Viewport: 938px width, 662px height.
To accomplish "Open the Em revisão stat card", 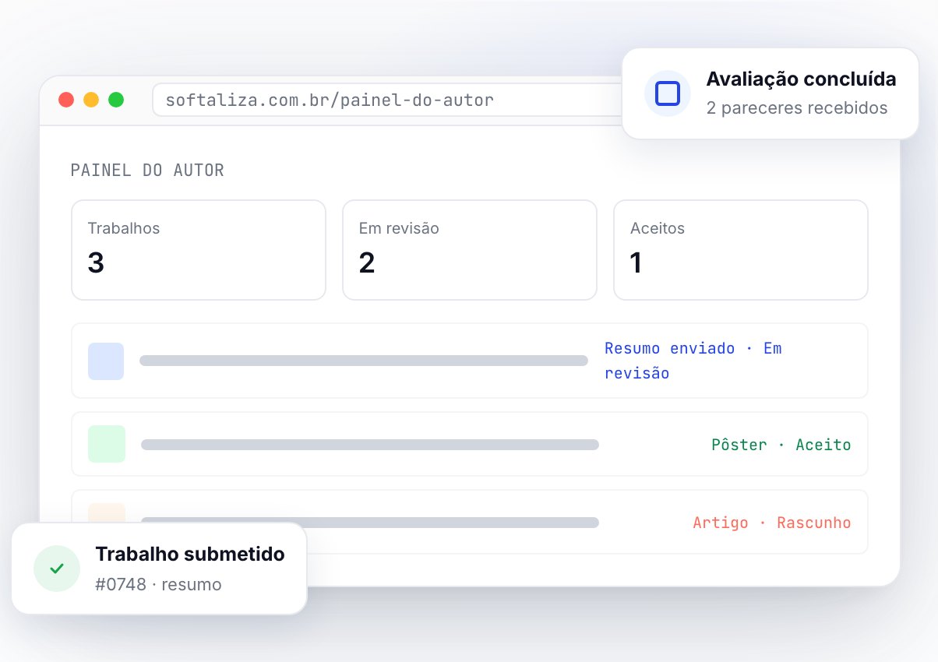I will (x=470, y=250).
